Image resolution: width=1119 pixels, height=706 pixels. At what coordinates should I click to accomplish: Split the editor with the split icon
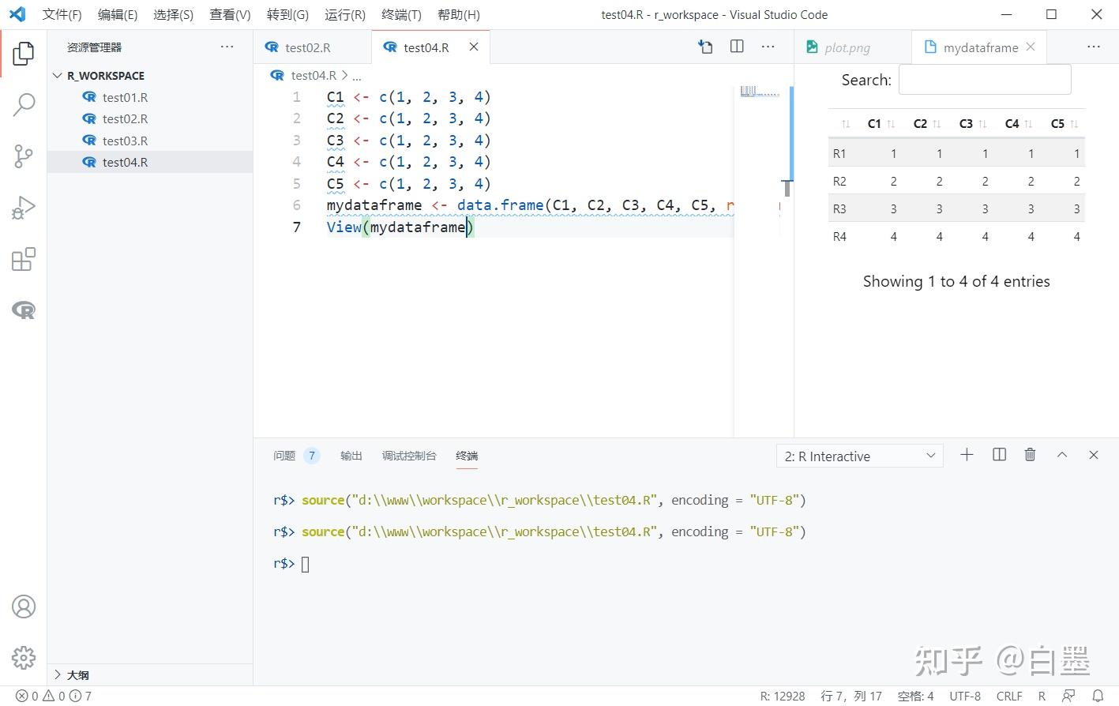pos(736,47)
